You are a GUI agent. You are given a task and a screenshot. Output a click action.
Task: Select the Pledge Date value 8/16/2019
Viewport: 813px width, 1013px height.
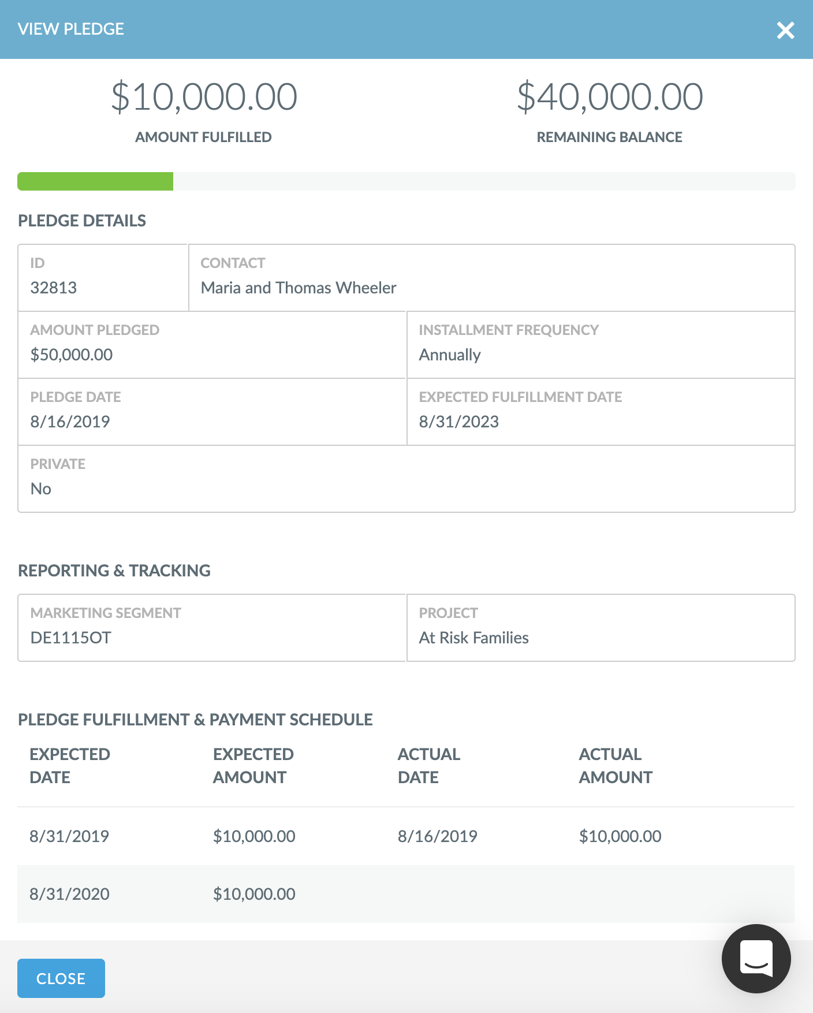pyautogui.click(x=70, y=421)
